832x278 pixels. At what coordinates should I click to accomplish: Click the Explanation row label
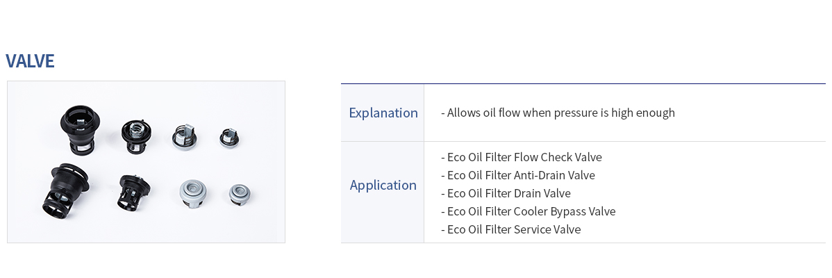click(383, 113)
